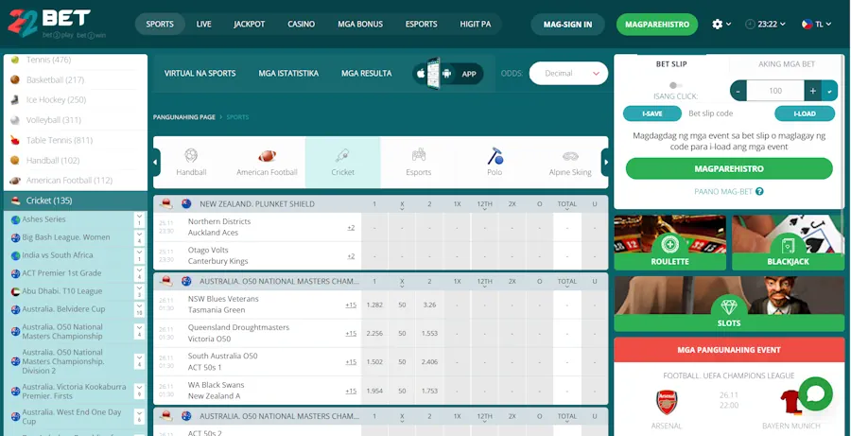Open the TL language flag selector
Image resolution: width=851 pixels, height=436 pixels.
pos(816,25)
